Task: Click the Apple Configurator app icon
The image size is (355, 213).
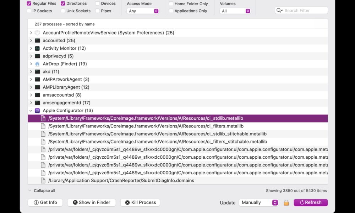Action: click(37, 111)
